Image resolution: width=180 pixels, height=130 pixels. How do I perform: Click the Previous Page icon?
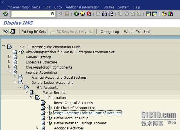pyautogui.click(x=127, y=14)
